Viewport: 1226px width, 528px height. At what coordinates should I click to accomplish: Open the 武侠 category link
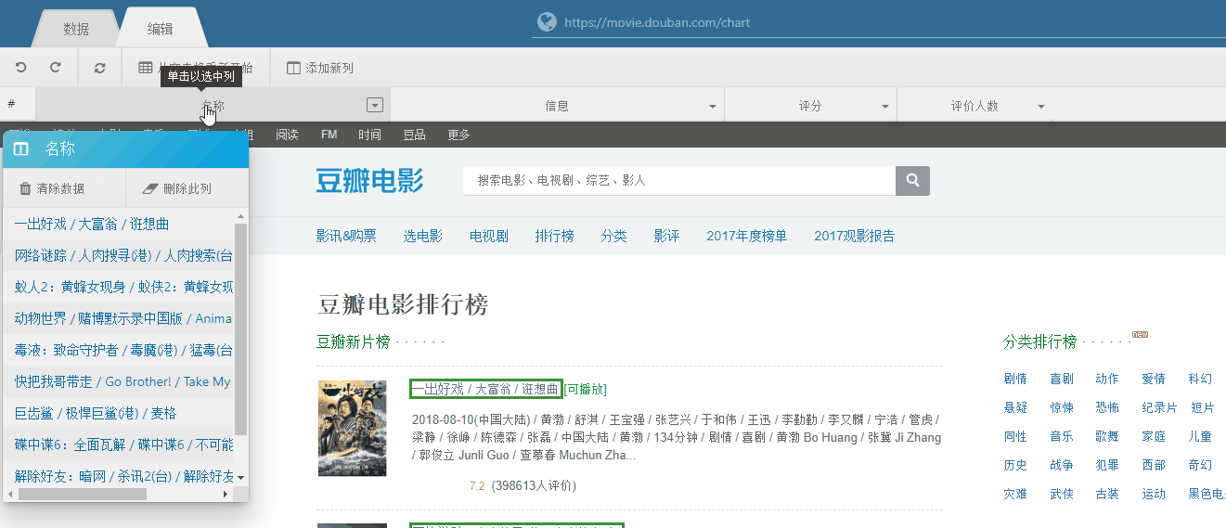[x=1062, y=494]
